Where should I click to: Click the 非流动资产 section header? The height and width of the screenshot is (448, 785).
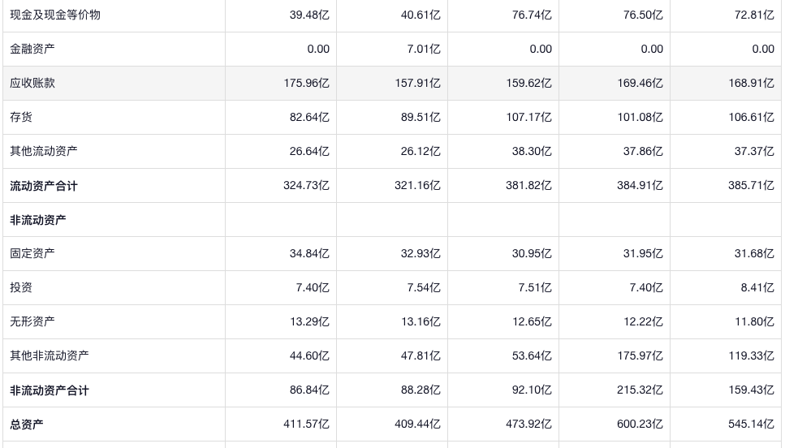click(38, 220)
